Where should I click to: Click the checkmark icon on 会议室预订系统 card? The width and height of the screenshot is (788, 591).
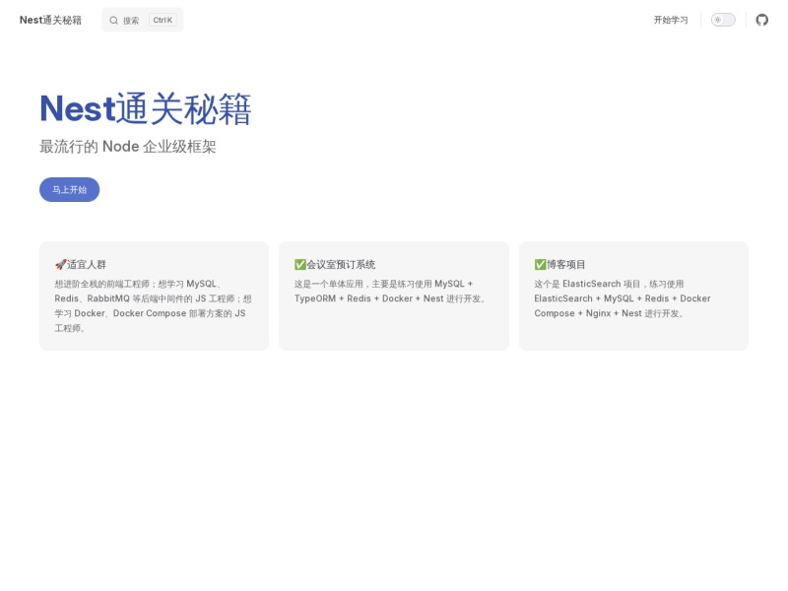(300, 264)
